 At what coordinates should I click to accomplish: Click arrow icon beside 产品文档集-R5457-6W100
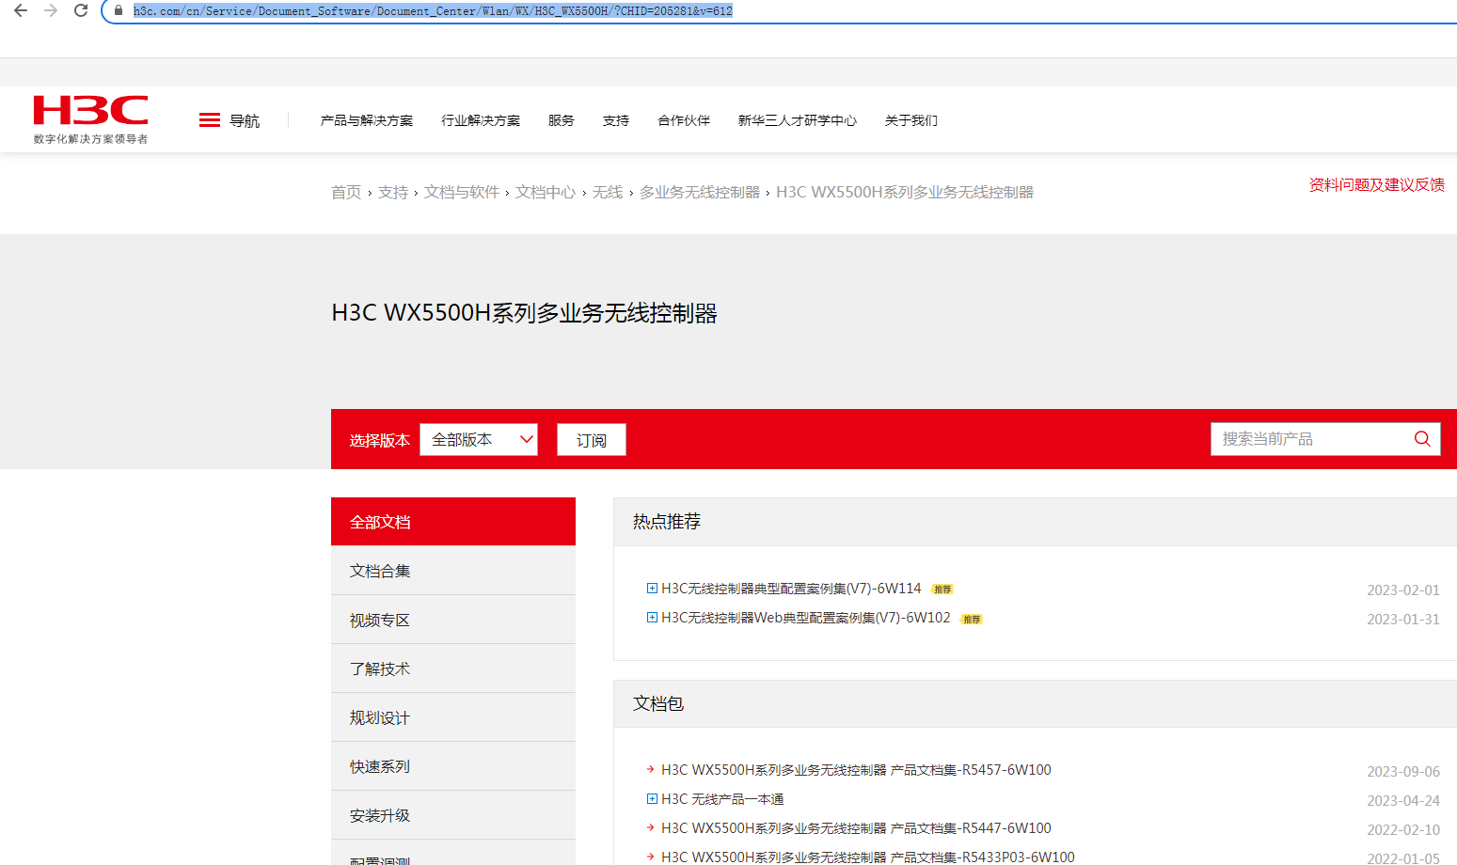pos(651,769)
